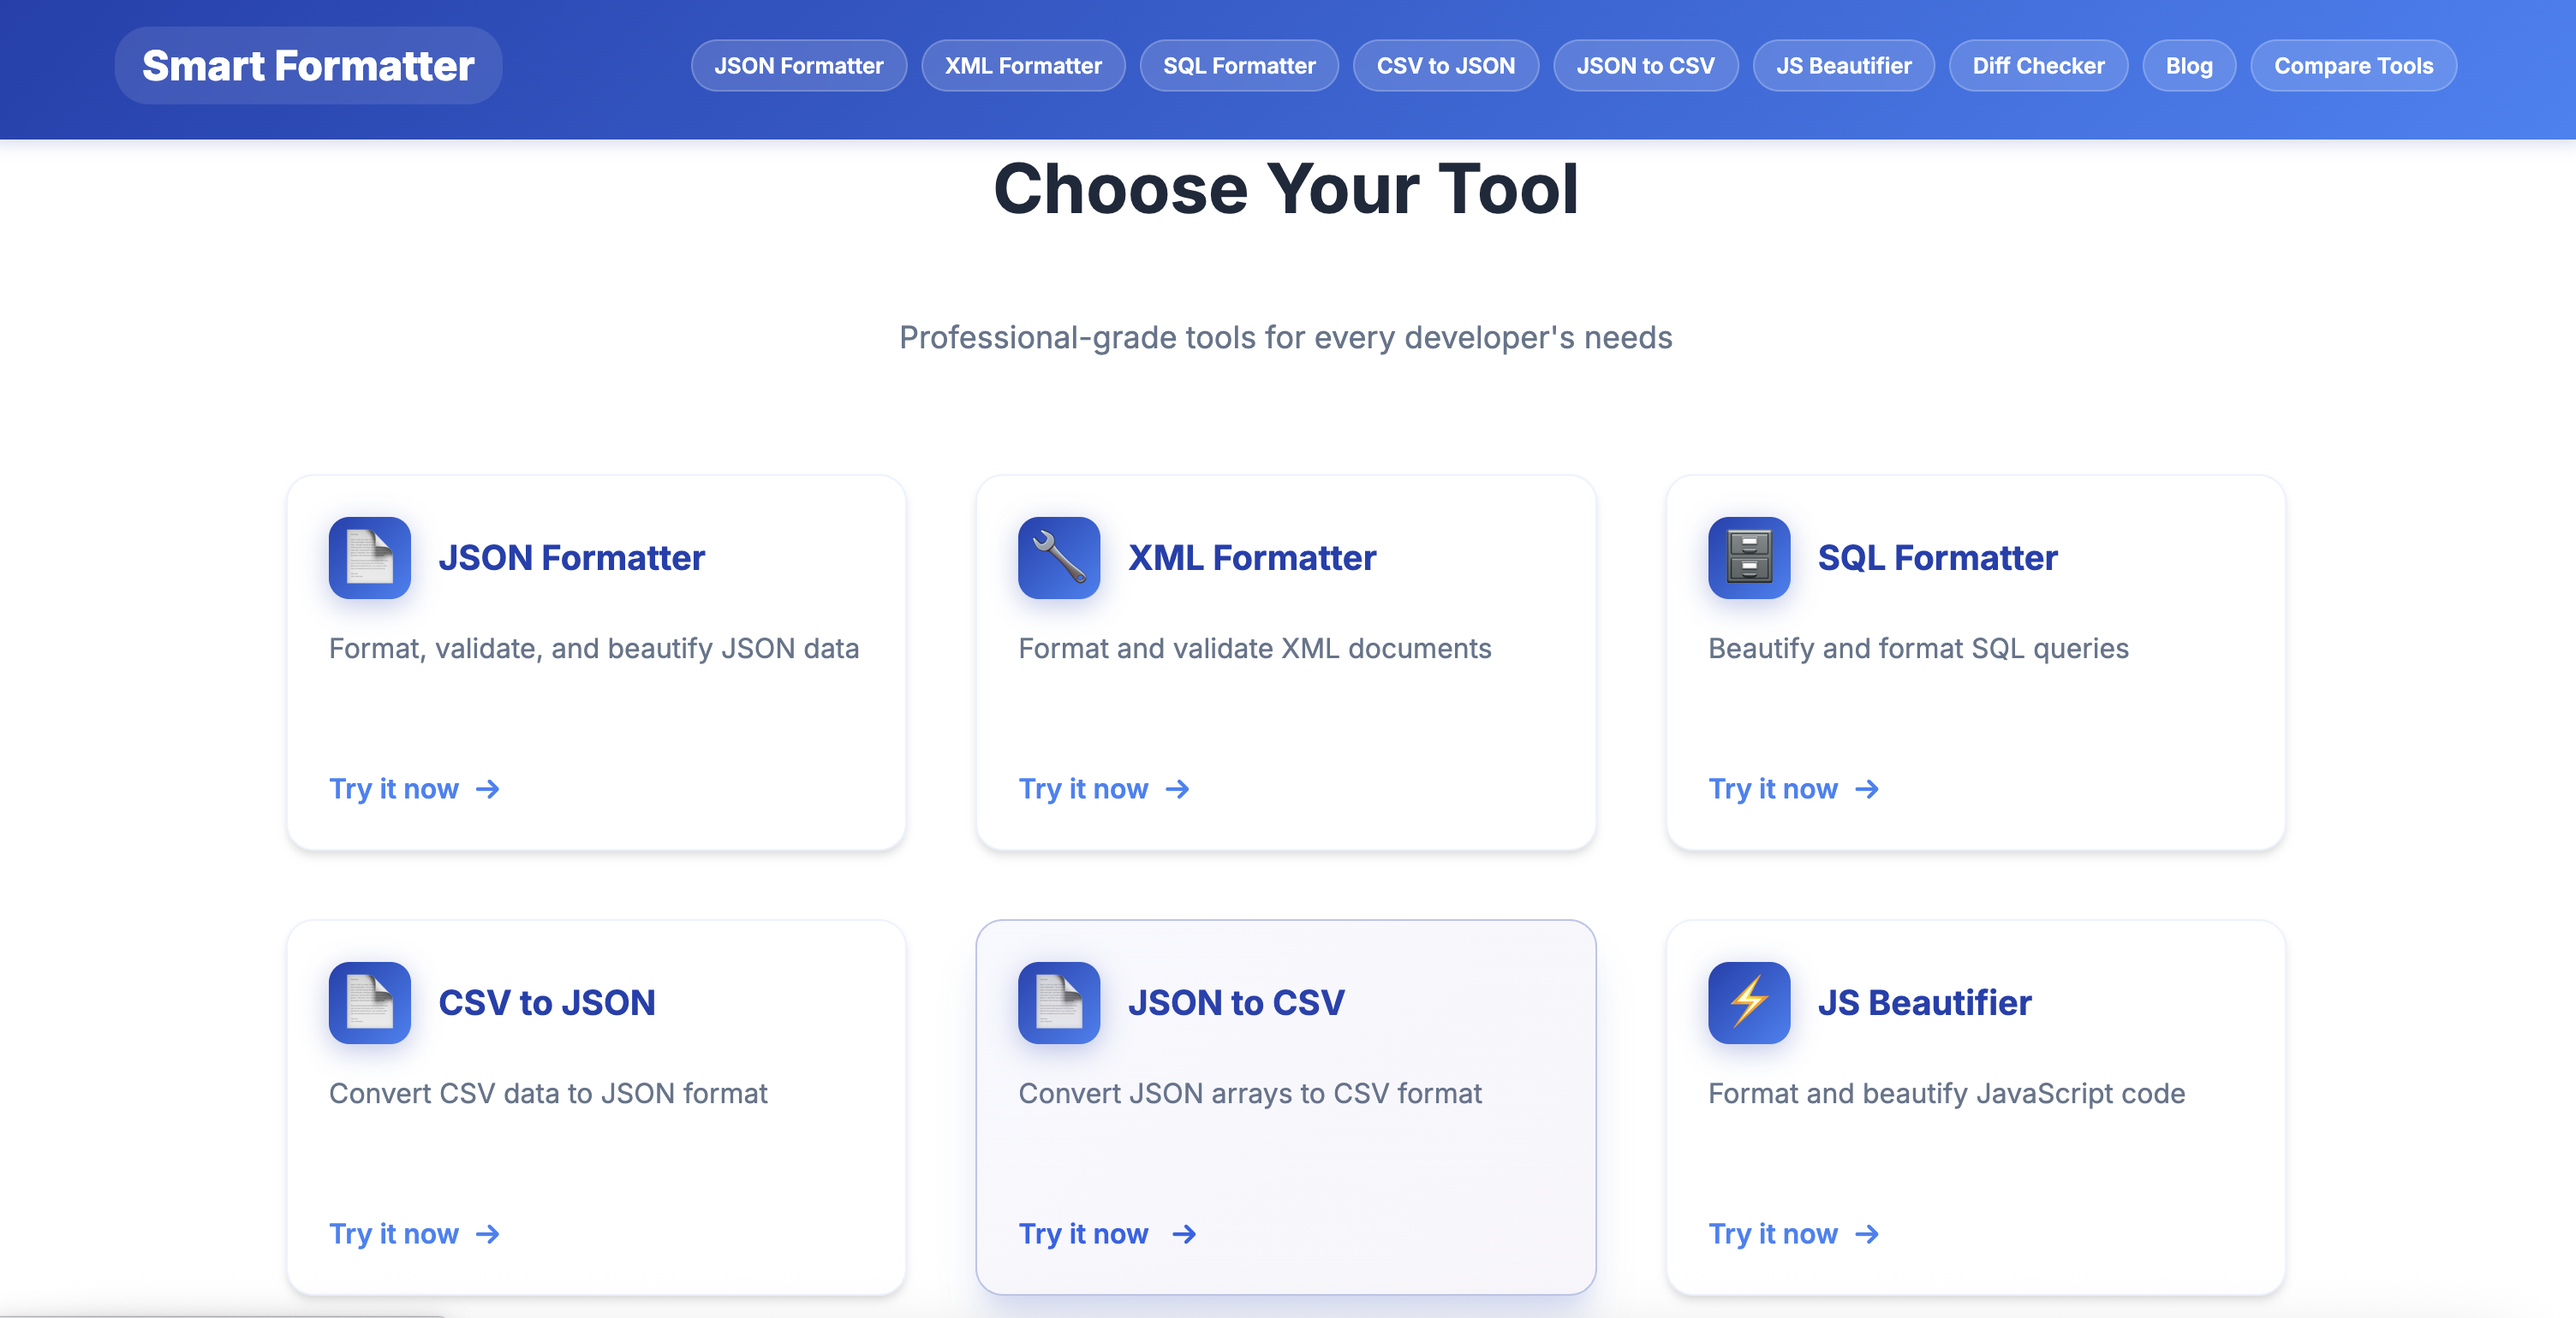
Task: Click the JSON to CSV card title
Action: pos(1235,1002)
